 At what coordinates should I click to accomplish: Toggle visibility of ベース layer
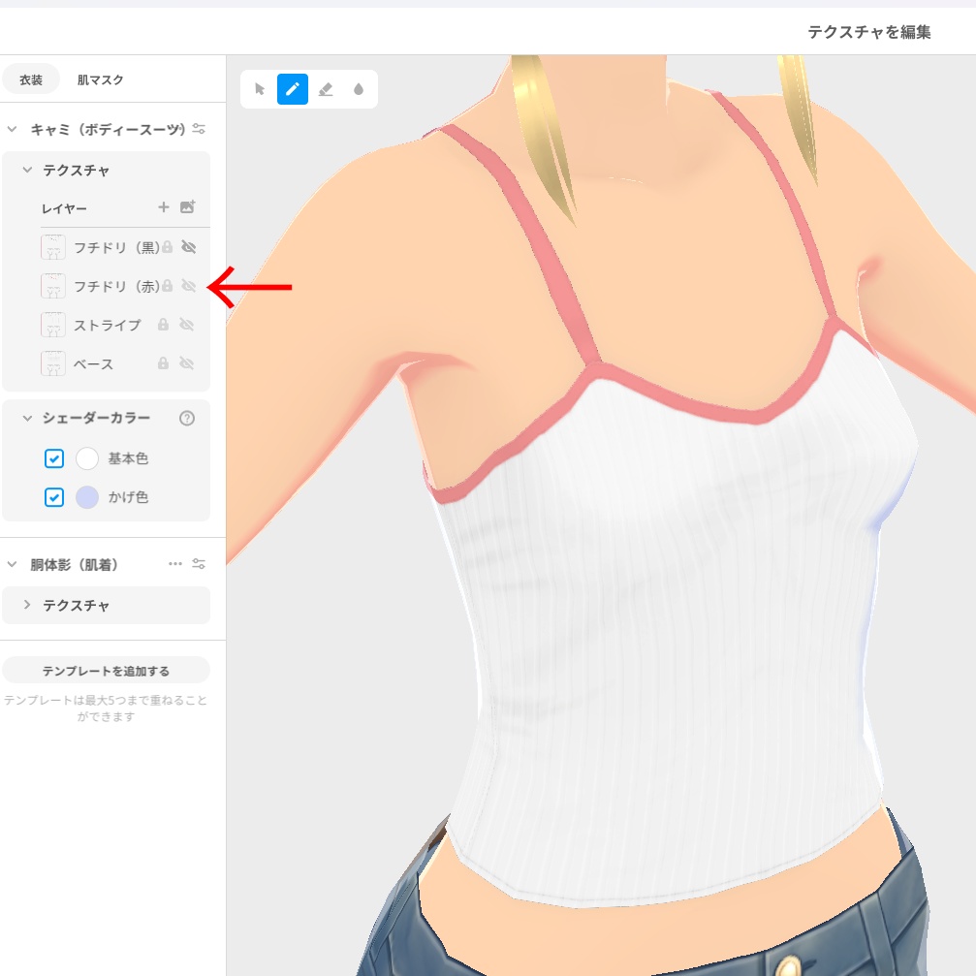click(x=186, y=362)
